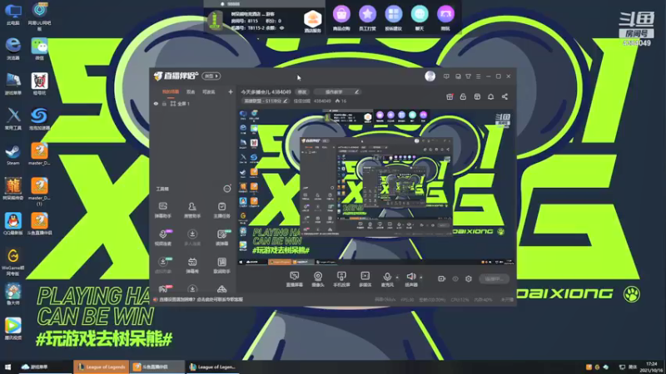Open stream settings with the gear icon
The height and width of the screenshot is (374, 666).
[x=469, y=278]
